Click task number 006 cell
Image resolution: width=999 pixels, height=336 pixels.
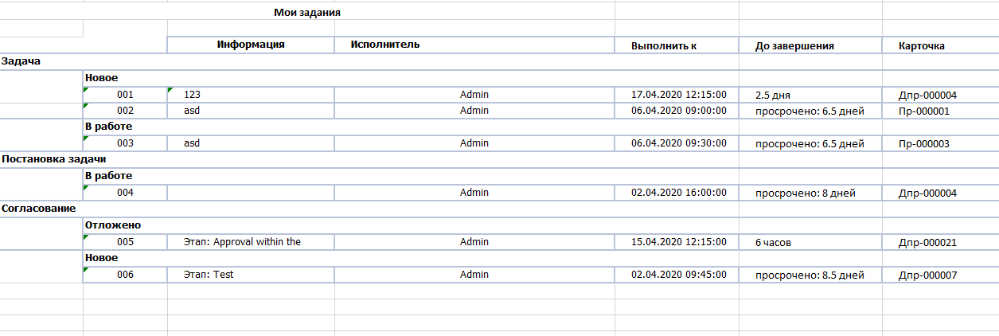(125, 275)
